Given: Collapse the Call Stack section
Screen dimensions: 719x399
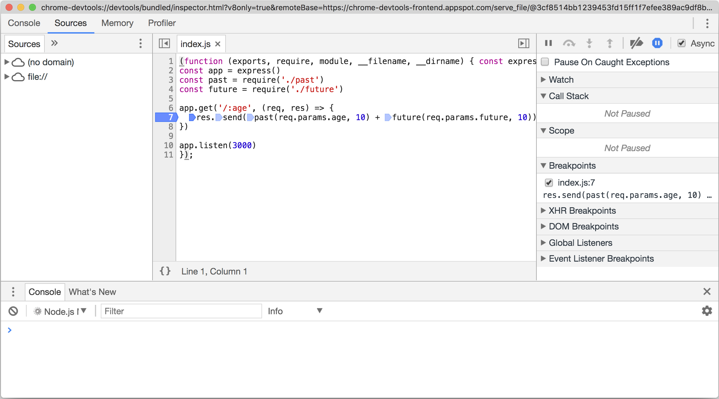Looking at the screenshot, I should click(x=543, y=96).
